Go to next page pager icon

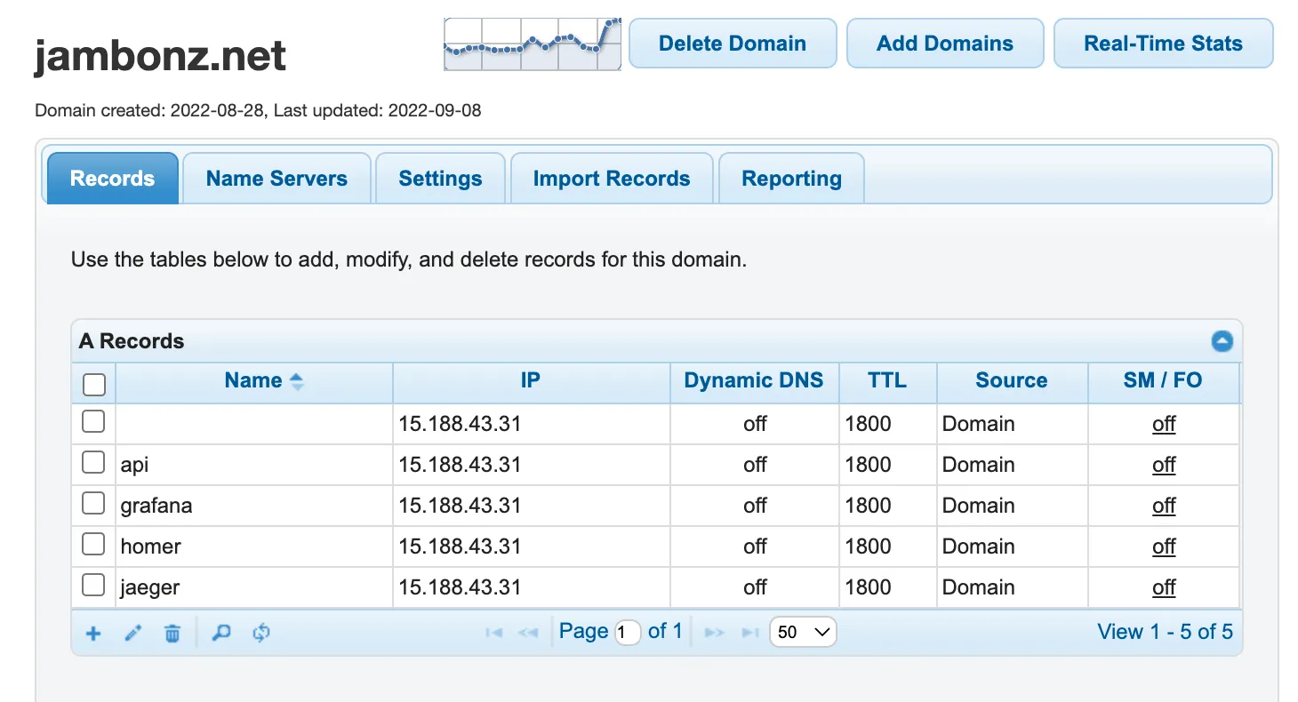pos(714,633)
